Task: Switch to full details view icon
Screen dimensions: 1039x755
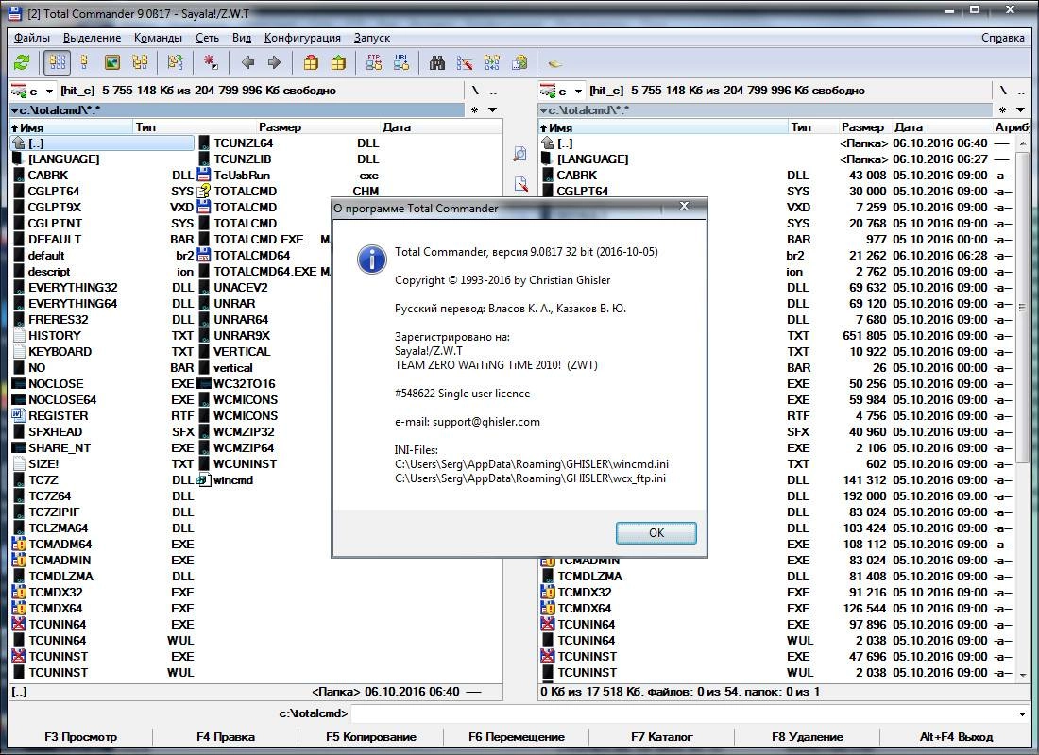Action: [84, 63]
